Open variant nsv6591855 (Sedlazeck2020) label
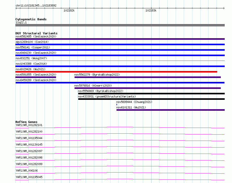 click(36, 75)
